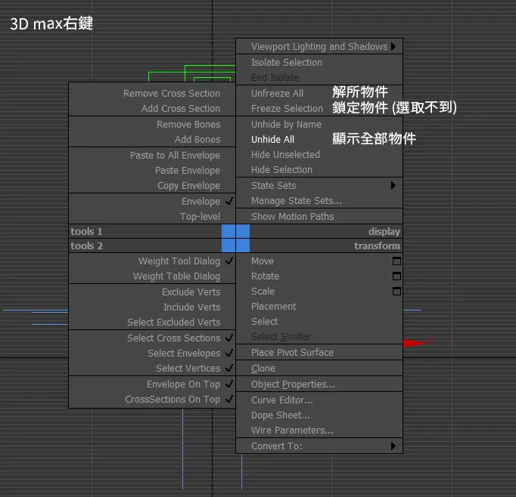This screenshot has height=497, width=516.
Task: Open Dope Sheet
Action: point(319,415)
